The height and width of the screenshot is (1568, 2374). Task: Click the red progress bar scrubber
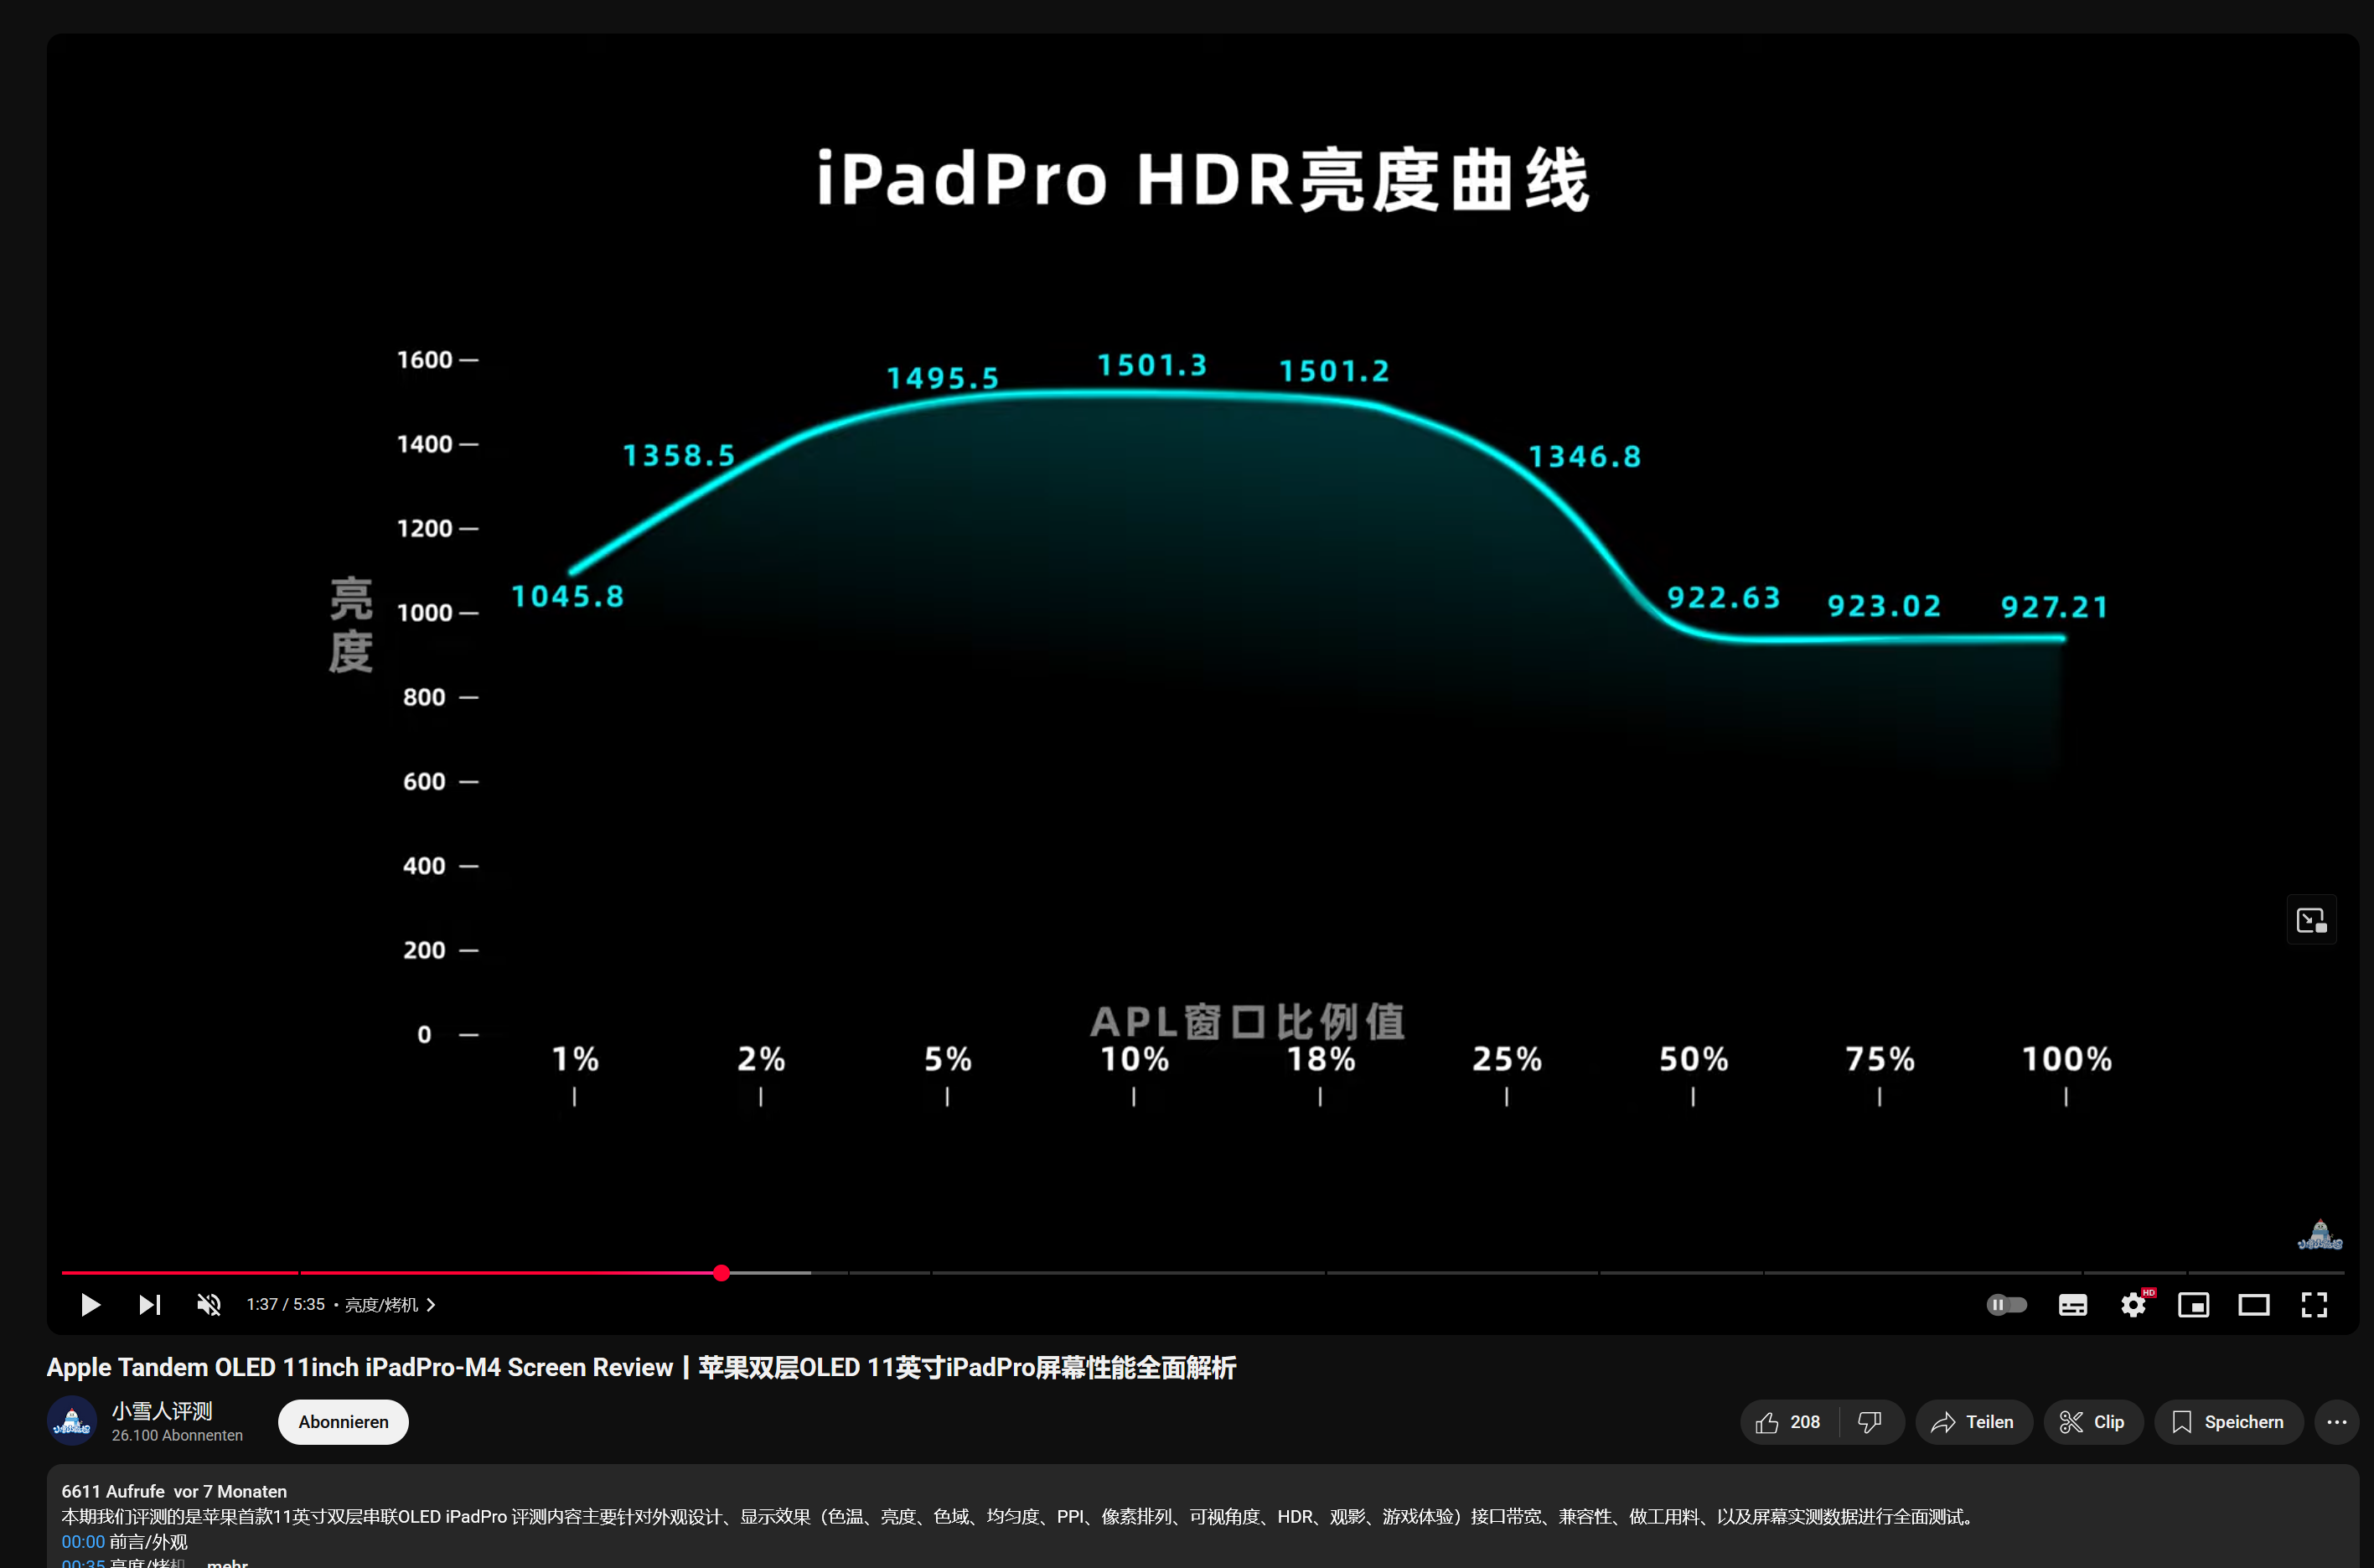coord(721,1273)
